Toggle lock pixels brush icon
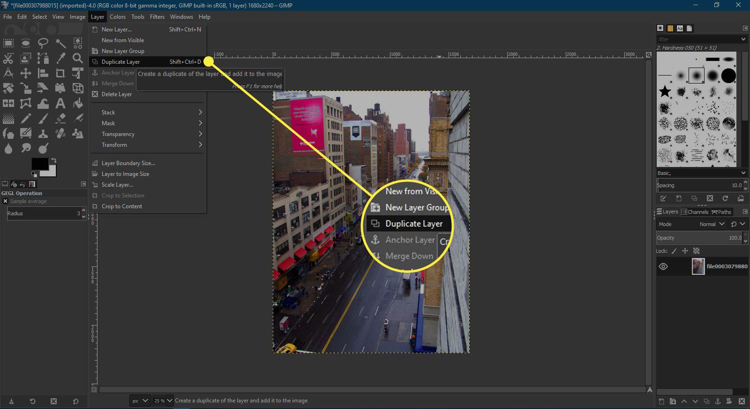Image resolution: width=750 pixels, height=409 pixels. click(674, 251)
